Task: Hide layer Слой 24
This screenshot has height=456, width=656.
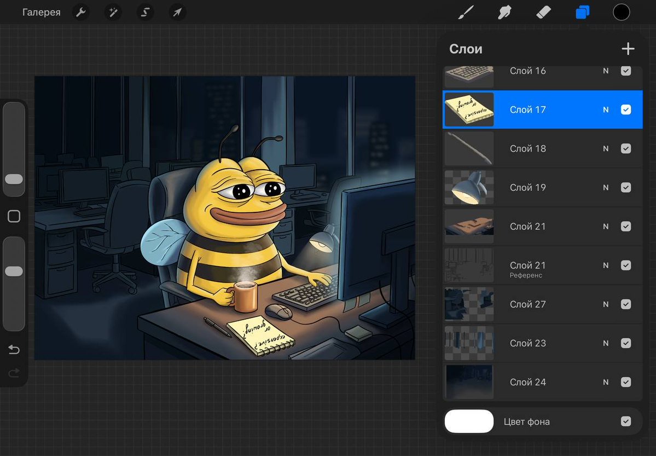Action: click(x=626, y=382)
